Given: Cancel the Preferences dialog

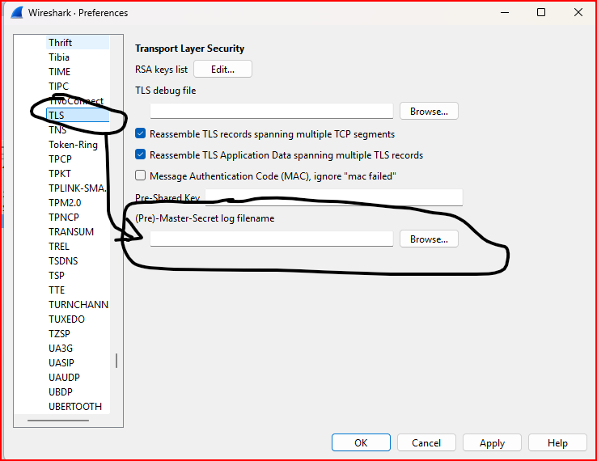Looking at the screenshot, I should 426,442.
